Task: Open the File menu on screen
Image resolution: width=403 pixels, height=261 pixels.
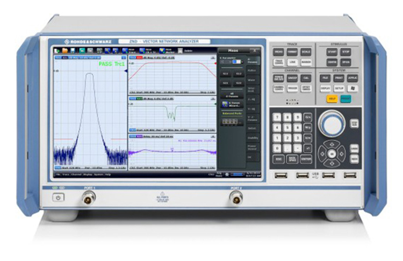Action: [58, 175]
